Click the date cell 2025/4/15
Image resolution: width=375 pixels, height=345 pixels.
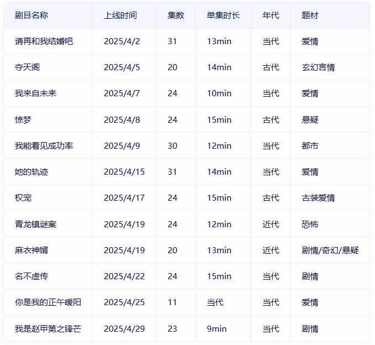point(124,171)
